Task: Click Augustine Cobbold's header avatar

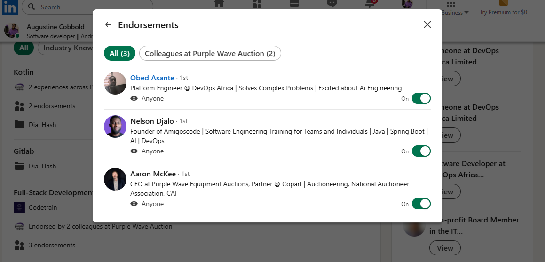Action: [12, 31]
